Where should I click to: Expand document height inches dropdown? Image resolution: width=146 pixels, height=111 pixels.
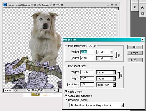pyautogui.click(x=114, y=78)
